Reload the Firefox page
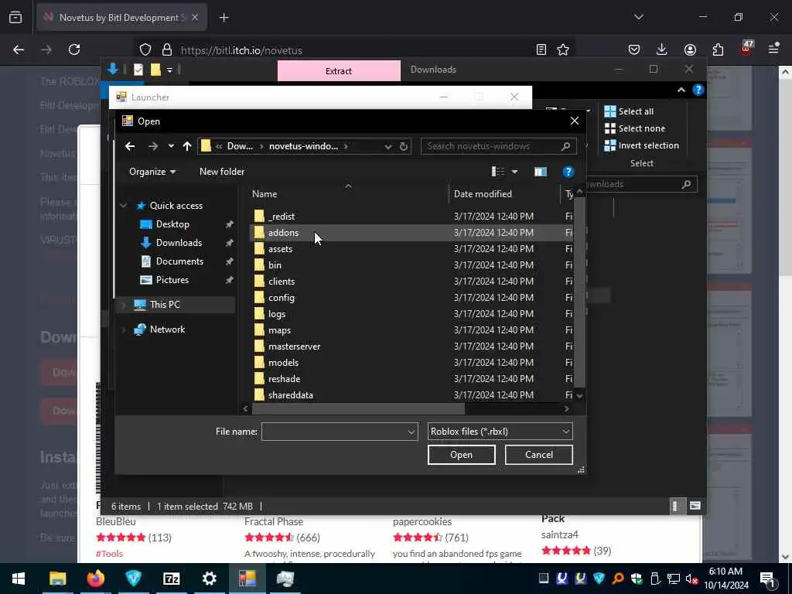This screenshot has height=594, width=792. (74, 49)
